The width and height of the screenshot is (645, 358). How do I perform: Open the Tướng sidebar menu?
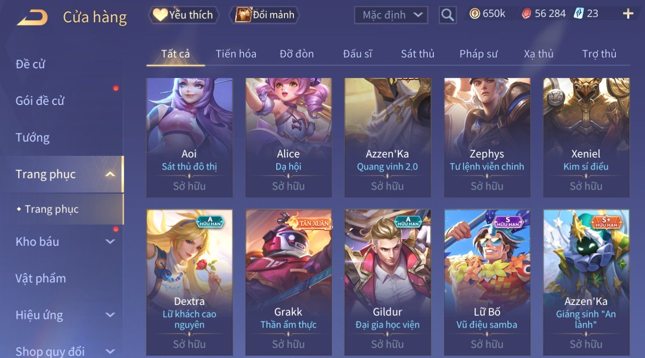click(x=33, y=137)
